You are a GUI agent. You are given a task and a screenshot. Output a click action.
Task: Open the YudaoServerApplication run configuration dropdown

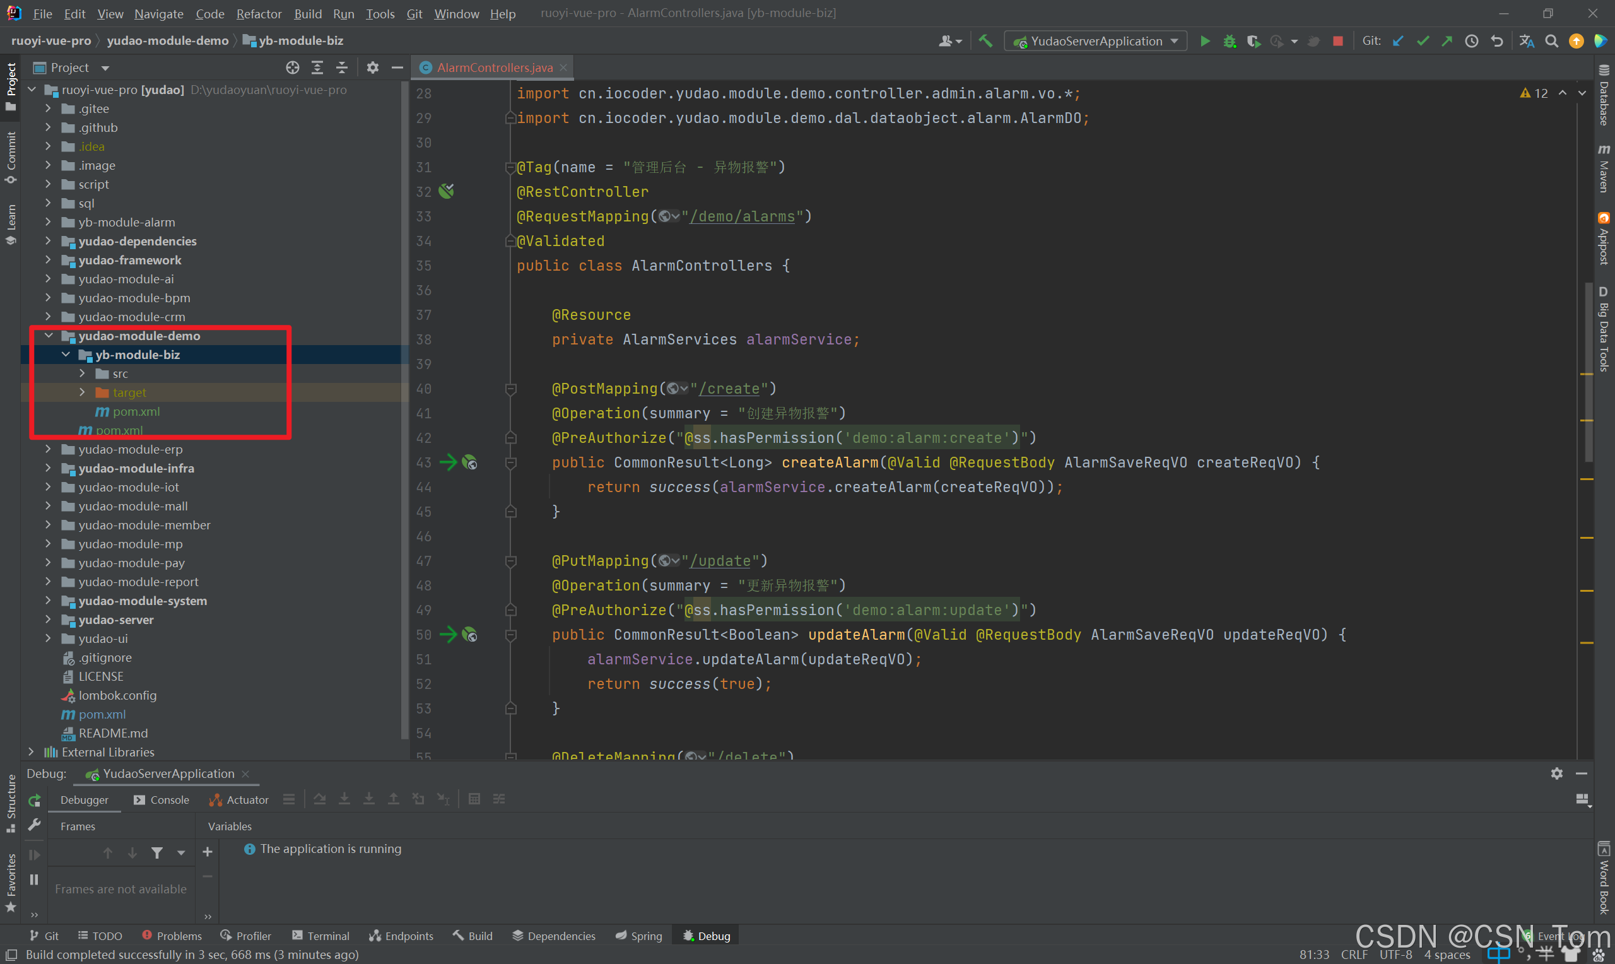coord(1096,41)
